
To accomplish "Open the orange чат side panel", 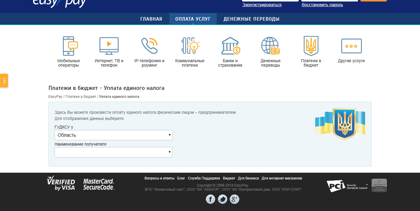I will click(4, 81).
